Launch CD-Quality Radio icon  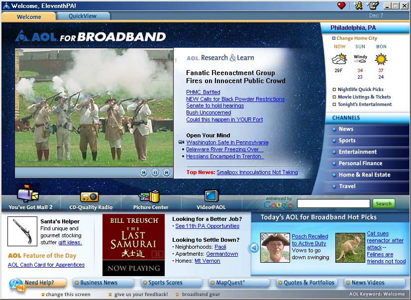click(90, 197)
